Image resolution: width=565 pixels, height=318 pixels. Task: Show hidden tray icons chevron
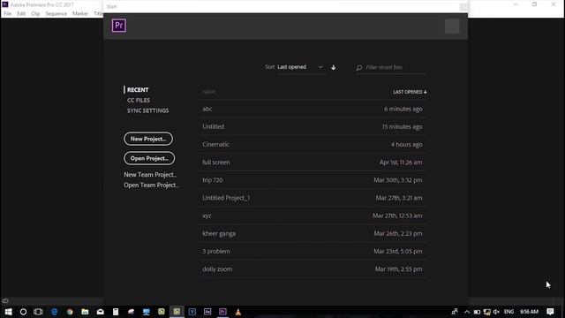pyautogui.click(x=467, y=312)
